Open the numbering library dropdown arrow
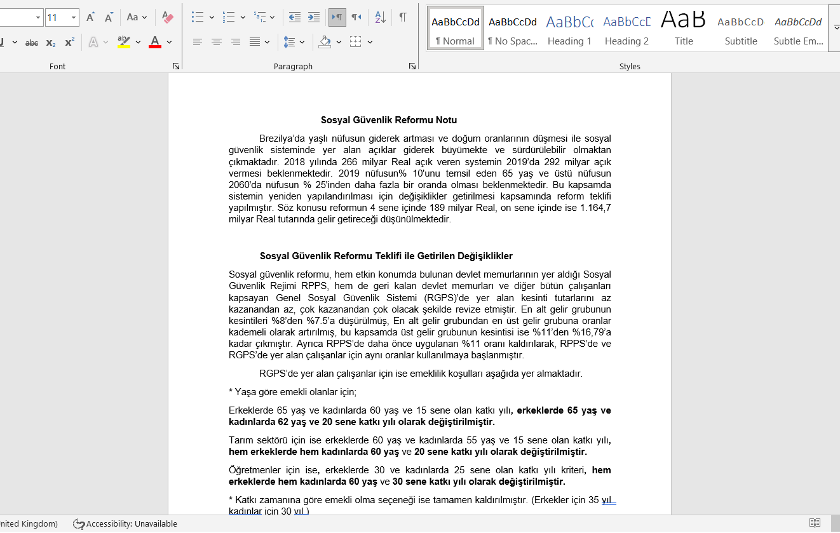Screen dimensions: 840x533 pos(242,18)
